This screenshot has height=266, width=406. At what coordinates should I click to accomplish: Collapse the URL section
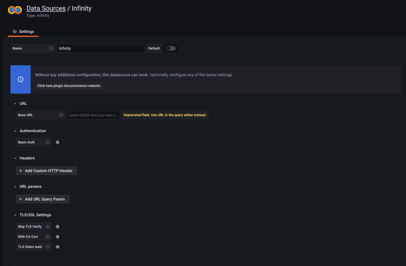click(15, 103)
